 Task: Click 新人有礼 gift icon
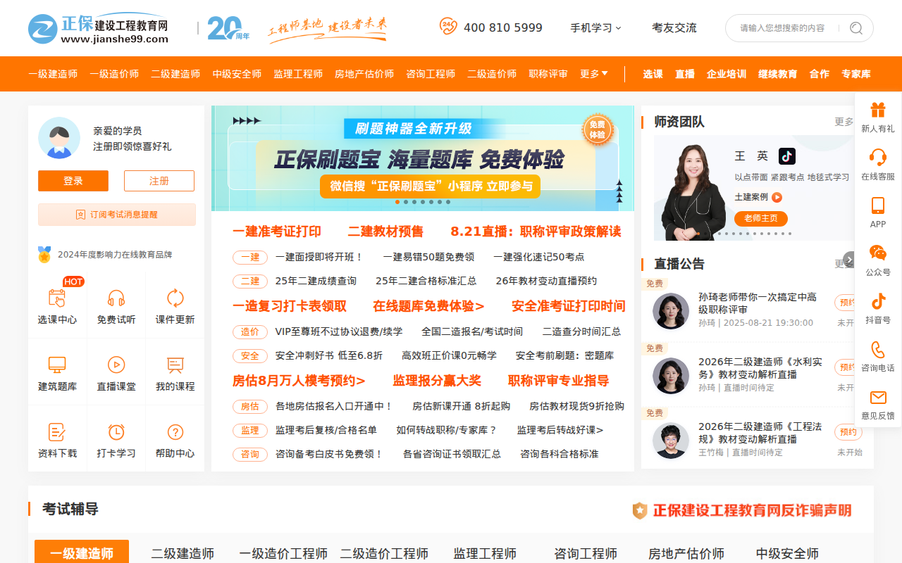tap(877, 110)
